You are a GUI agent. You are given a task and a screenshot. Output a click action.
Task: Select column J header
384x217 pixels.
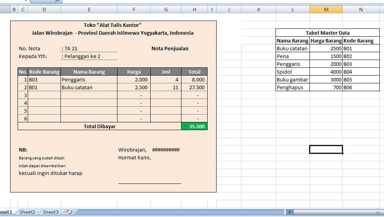point(229,9)
